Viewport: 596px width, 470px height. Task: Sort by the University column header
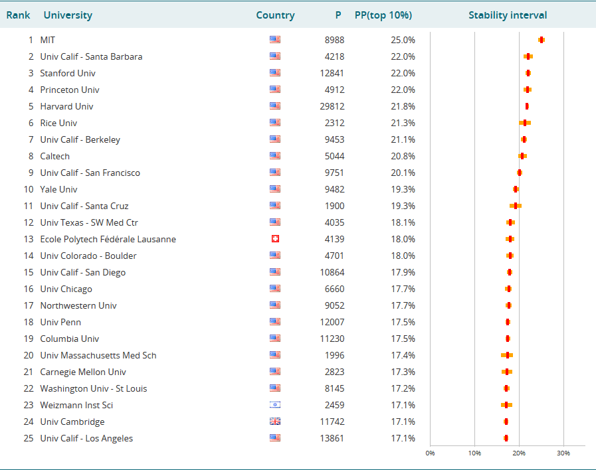(x=68, y=15)
